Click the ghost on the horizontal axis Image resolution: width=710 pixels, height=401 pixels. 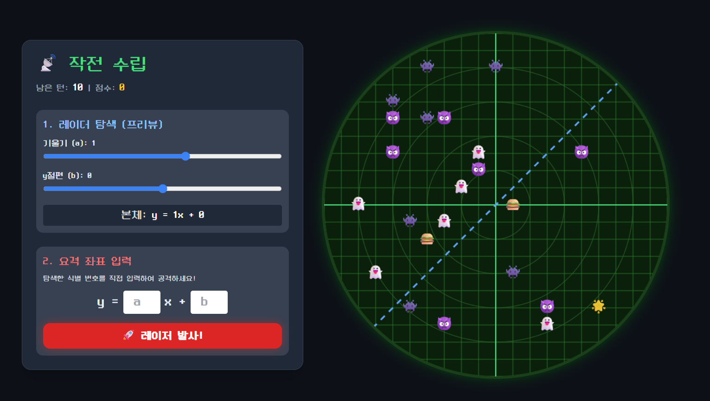point(358,204)
